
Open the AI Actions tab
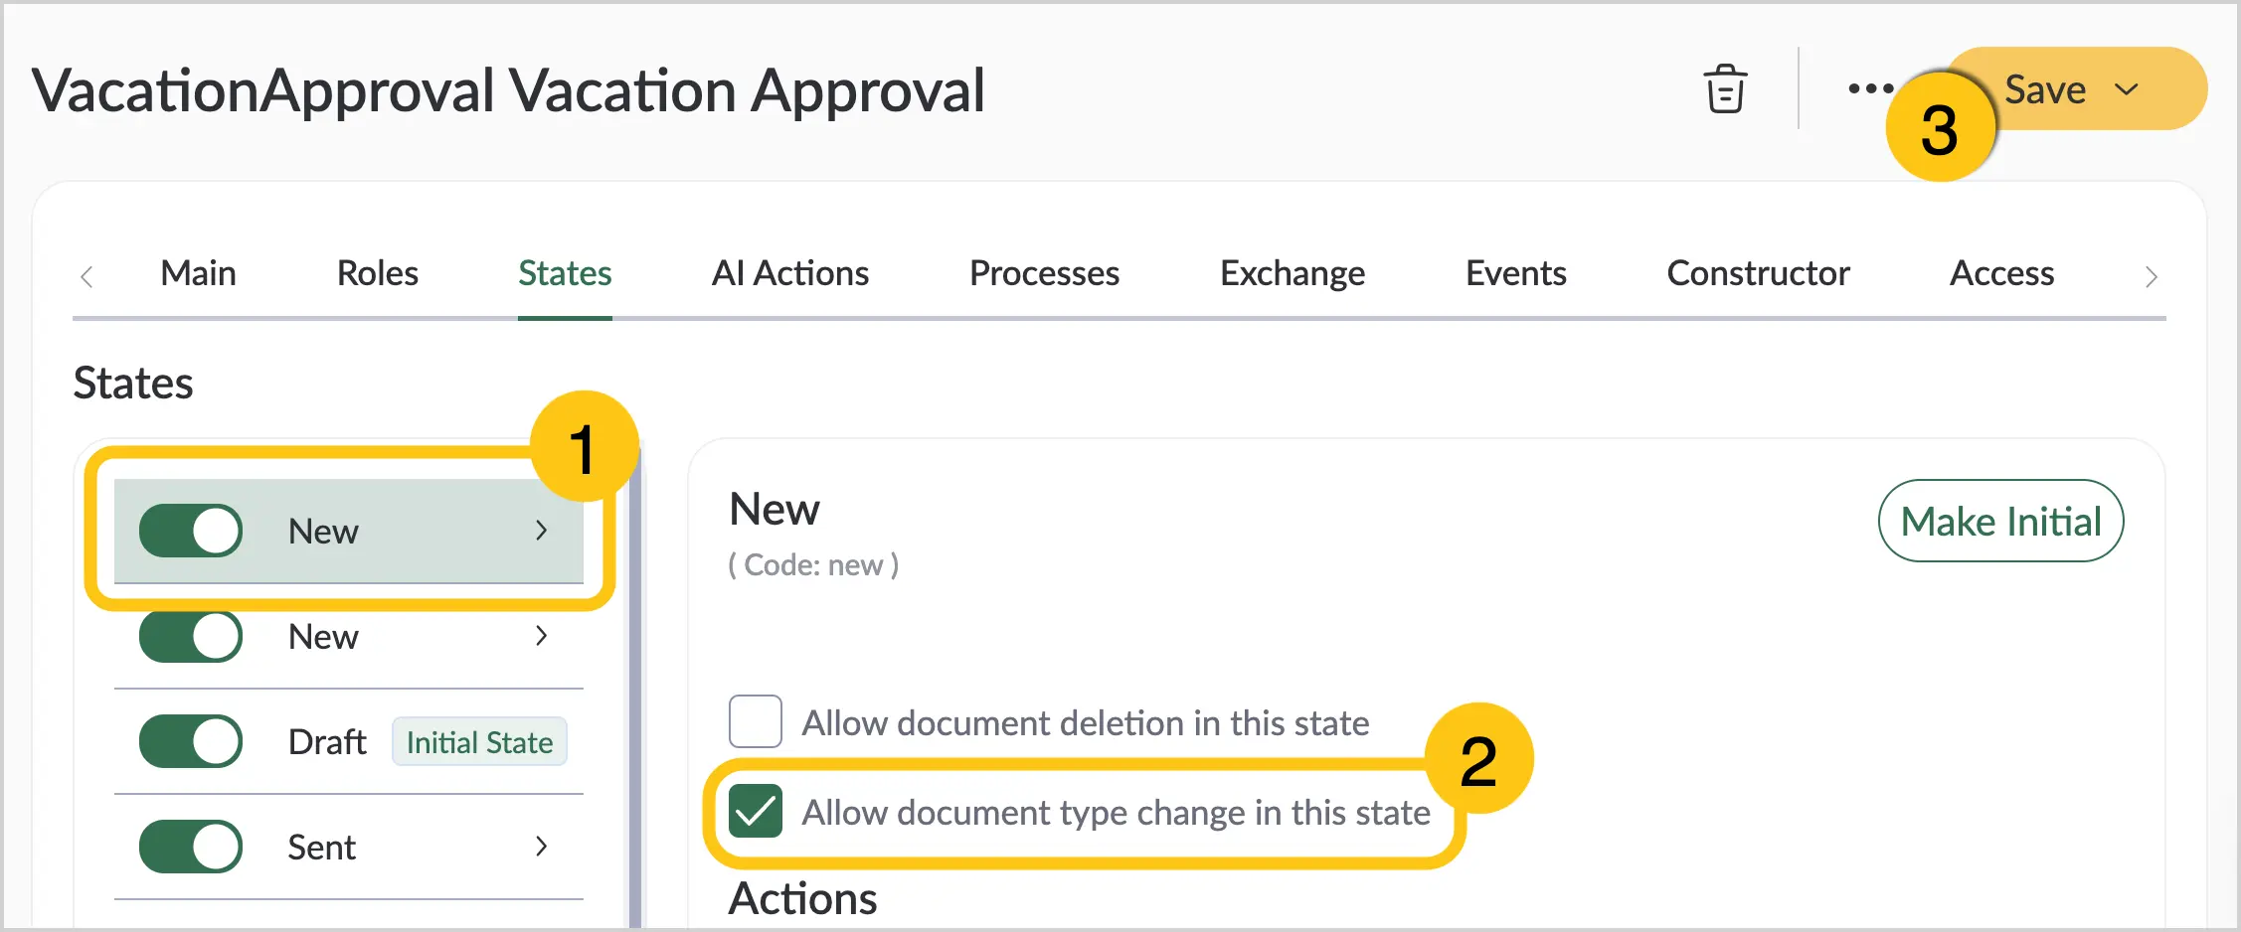click(789, 273)
